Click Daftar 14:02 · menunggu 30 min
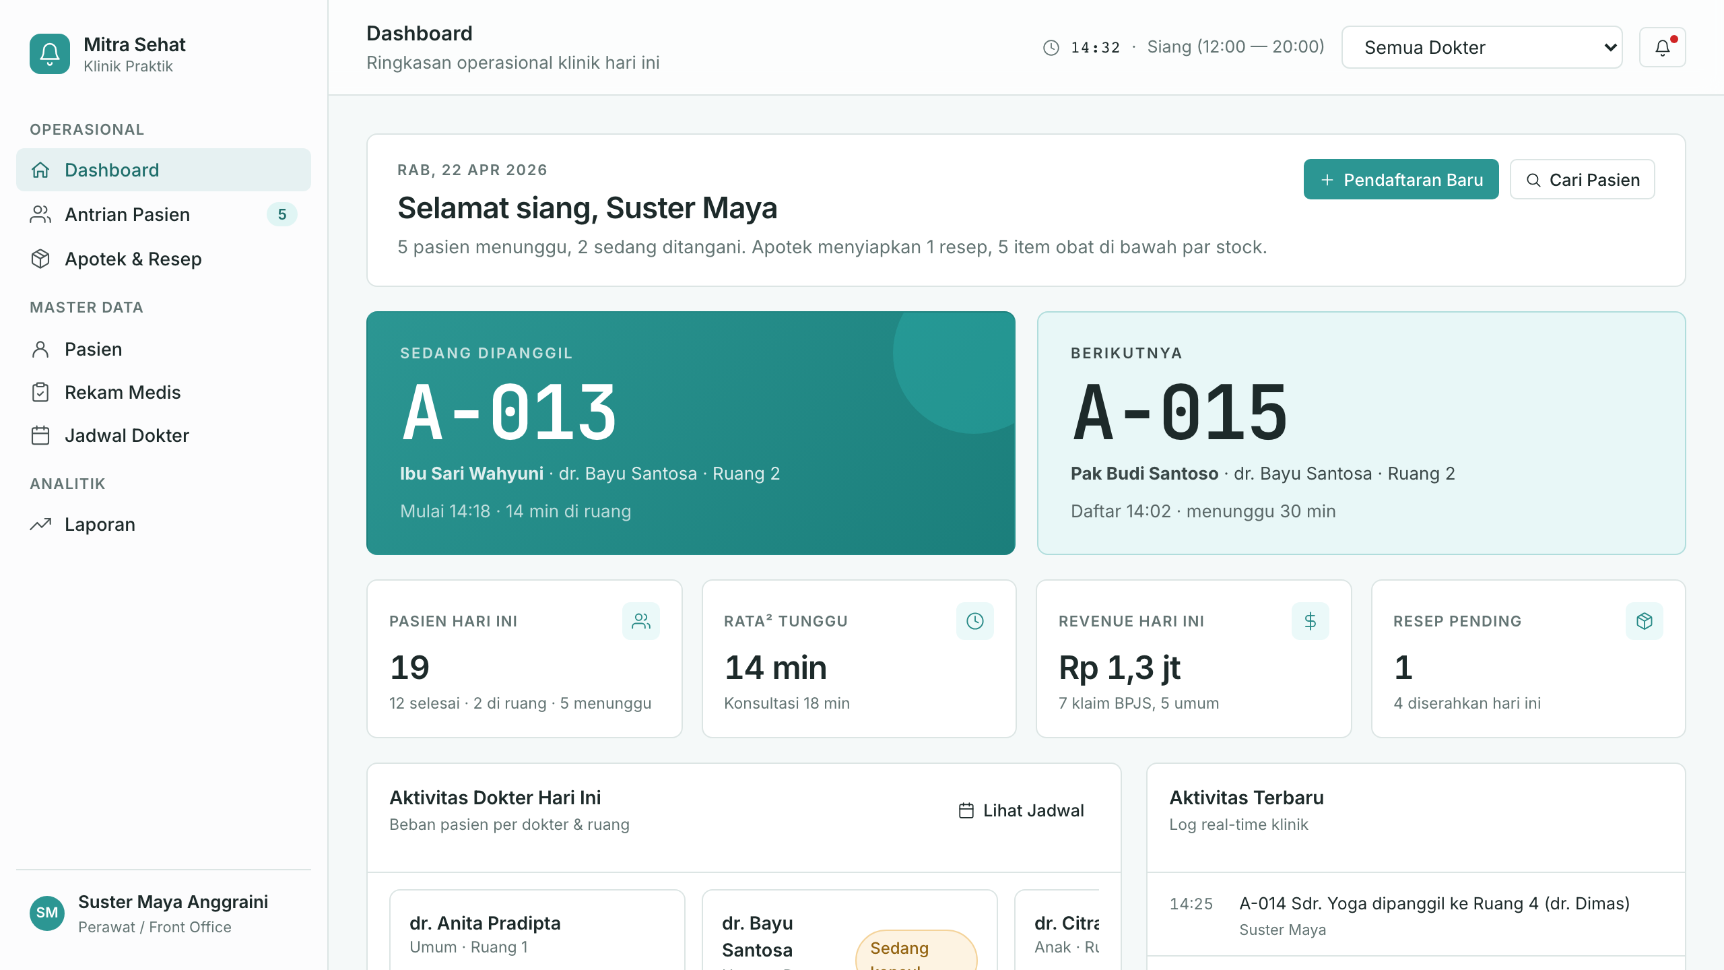 pos(1203,511)
